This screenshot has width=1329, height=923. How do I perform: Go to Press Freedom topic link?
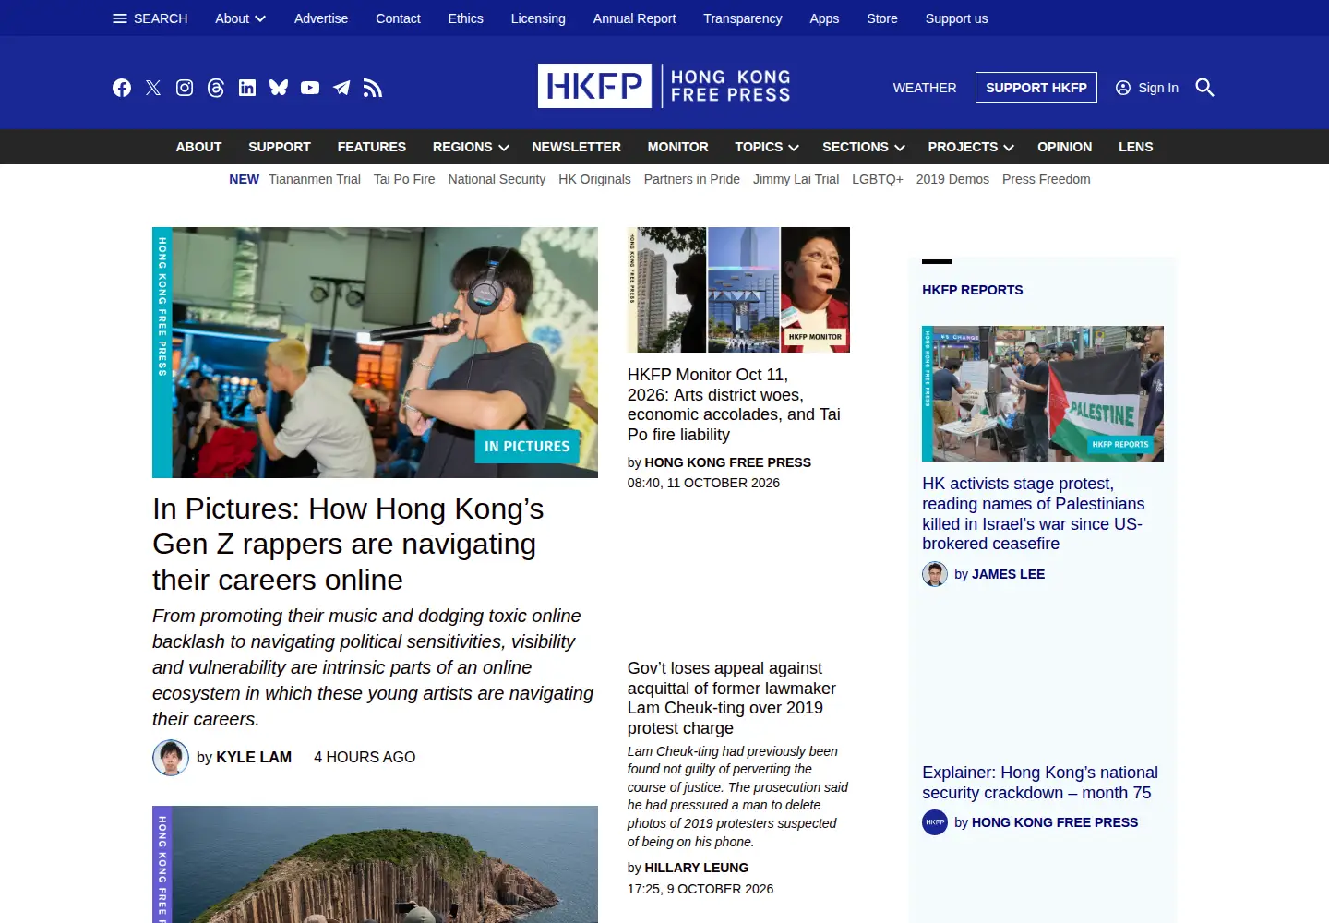(1047, 179)
